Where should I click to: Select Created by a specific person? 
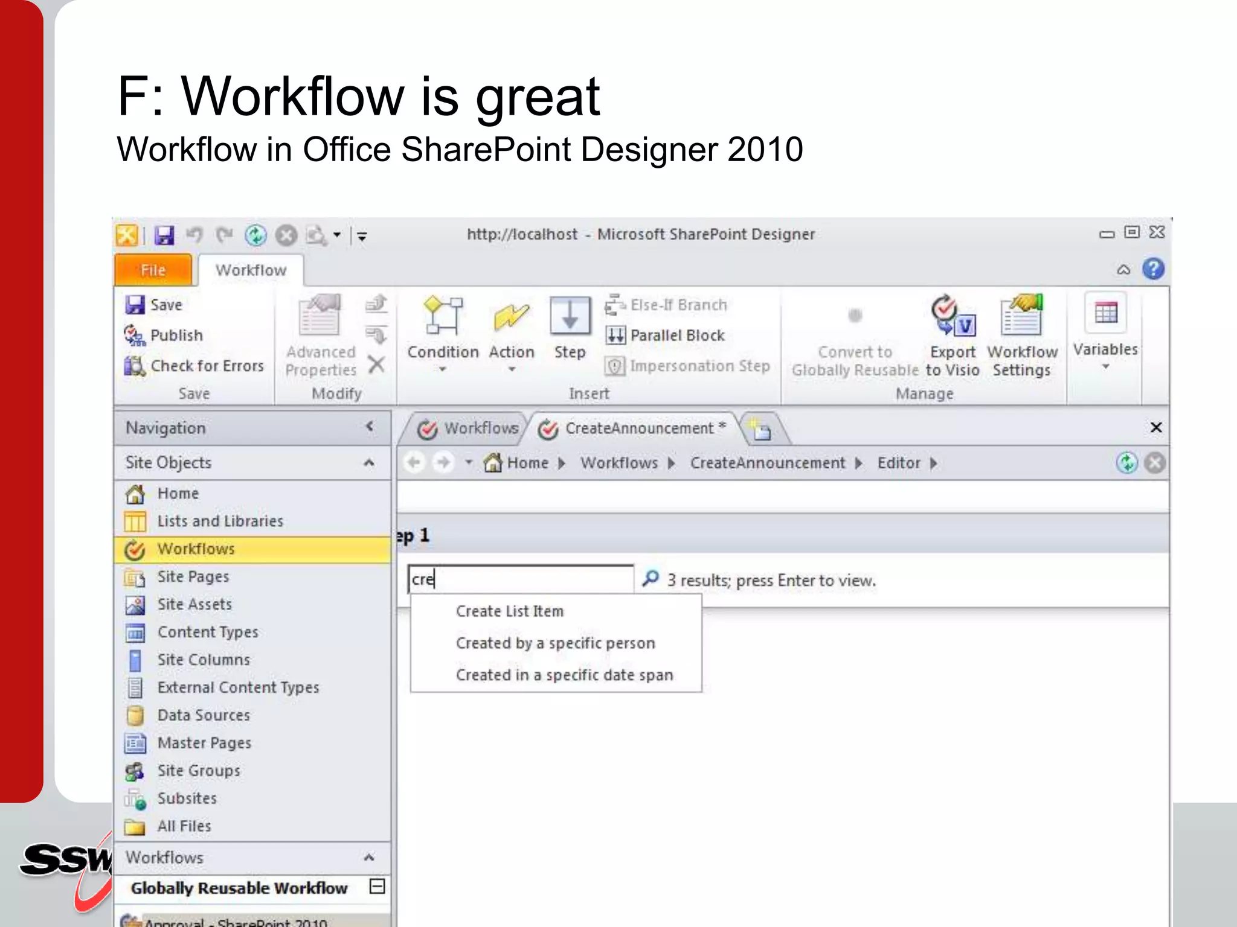pos(556,643)
